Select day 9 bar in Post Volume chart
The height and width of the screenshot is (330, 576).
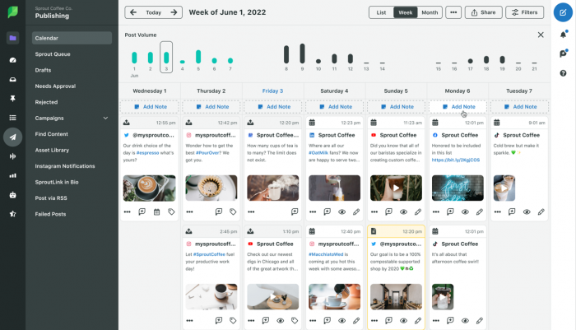(302, 53)
